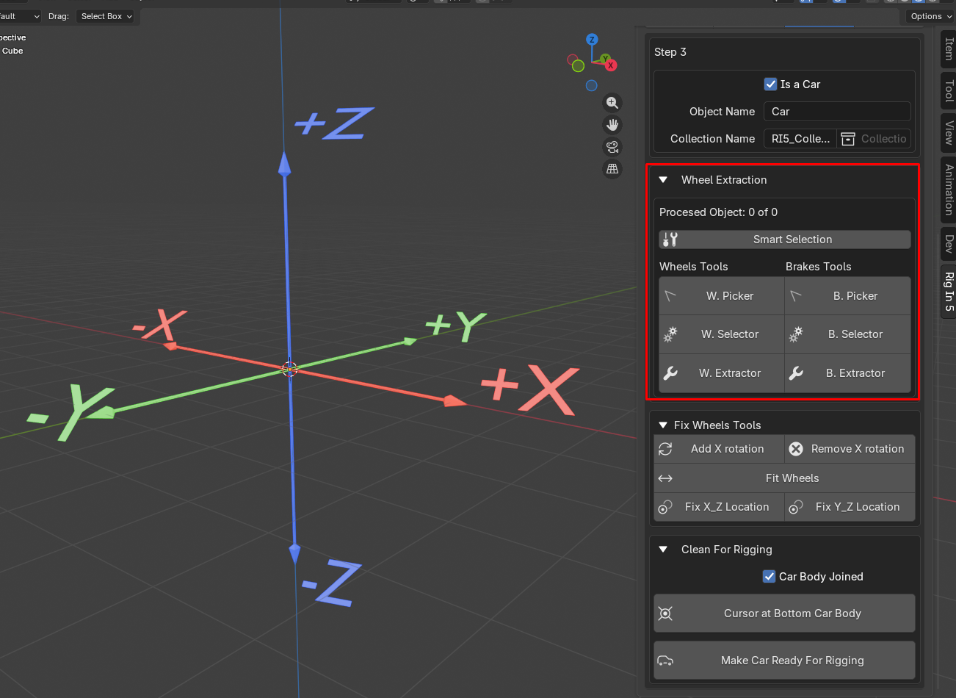Click the +Z axis text label
The width and height of the screenshot is (956, 698).
pyautogui.click(x=335, y=123)
